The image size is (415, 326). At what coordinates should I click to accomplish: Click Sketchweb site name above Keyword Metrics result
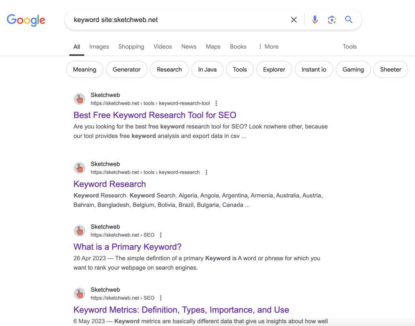(105, 290)
